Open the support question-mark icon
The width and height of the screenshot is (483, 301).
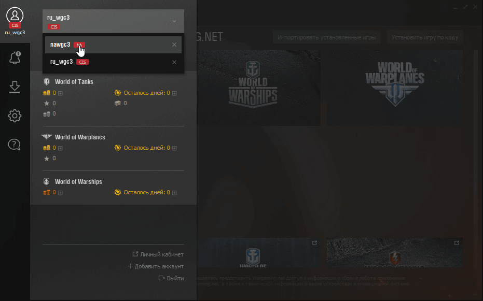tap(14, 145)
